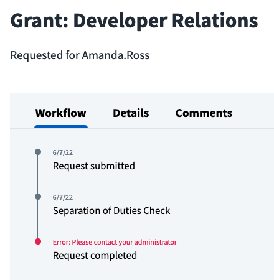The width and height of the screenshot is (274, 280).
Task: Open the Comments tab
Action: (204, 113)
